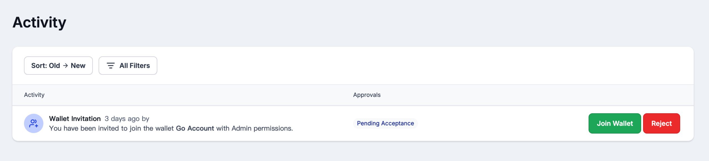Reject the wallet invitation
Screen dimensions: 709x161
pyautogui.click(x=661, y=124)
